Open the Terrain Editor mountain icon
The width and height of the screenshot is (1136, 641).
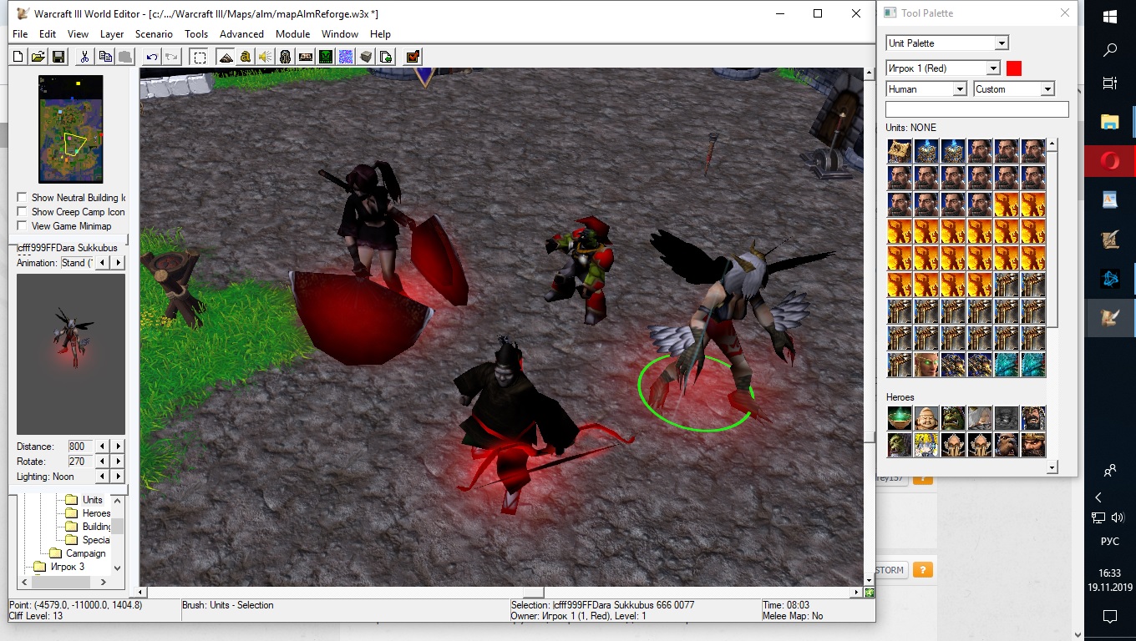click(x=226, y=57)
